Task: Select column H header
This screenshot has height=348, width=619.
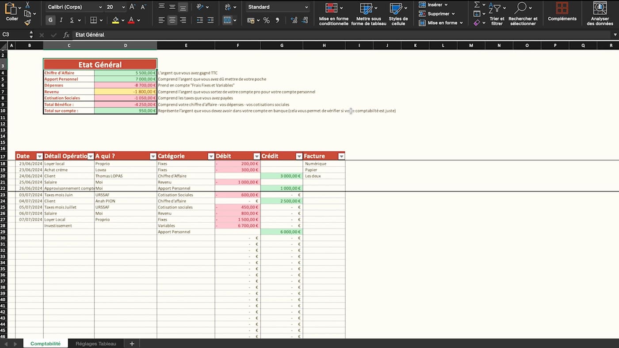Action: click(324, 45)
